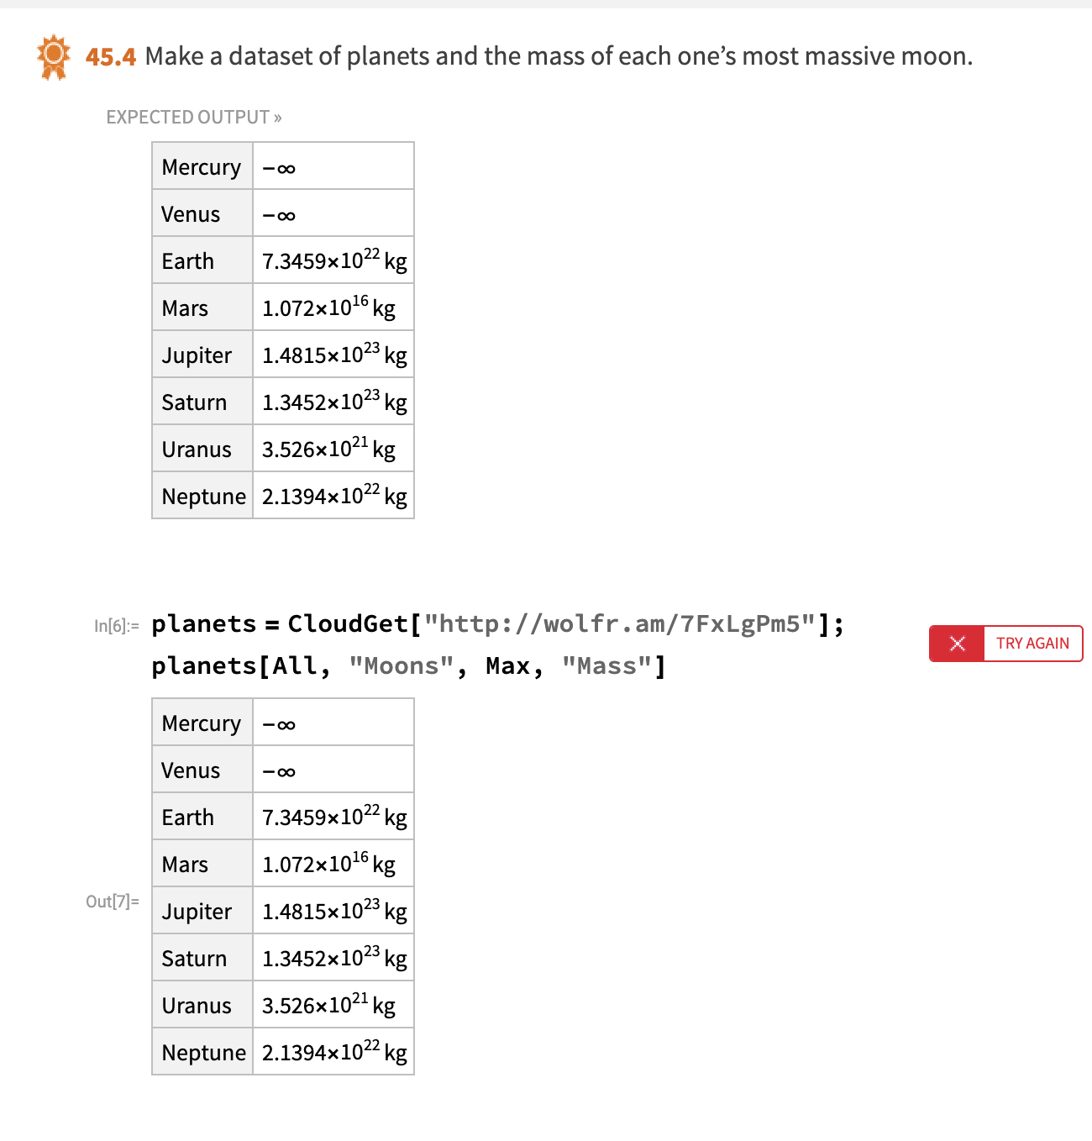Click the exercise description text

(x=559, y=56)
